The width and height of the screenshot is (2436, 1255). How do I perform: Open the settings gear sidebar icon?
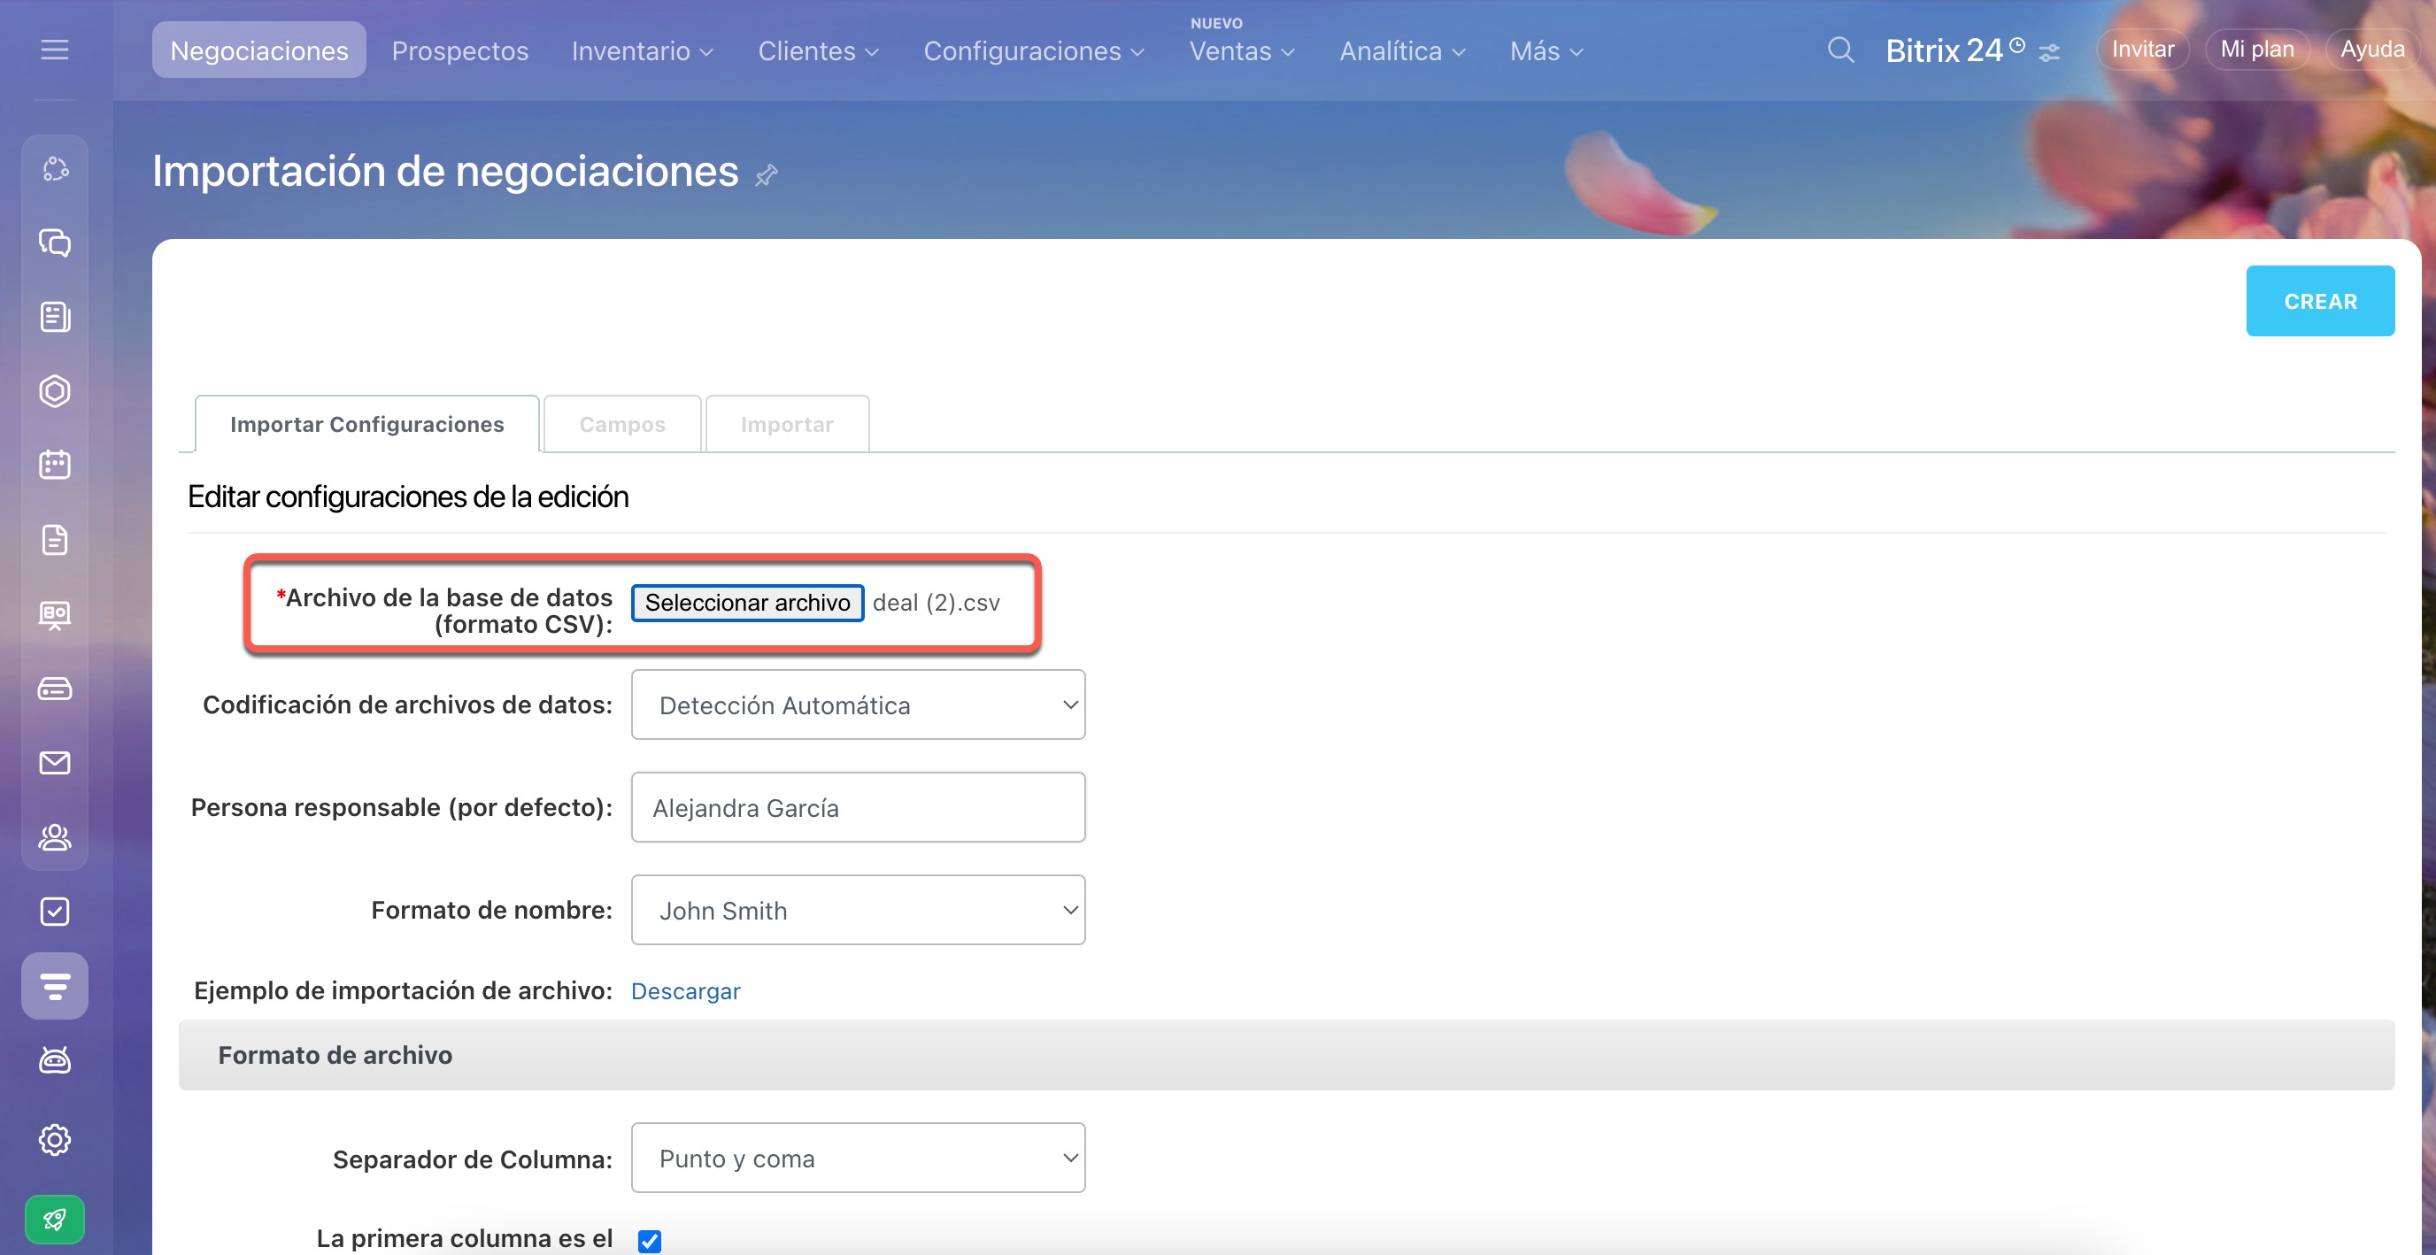(x=55, y=1140)
